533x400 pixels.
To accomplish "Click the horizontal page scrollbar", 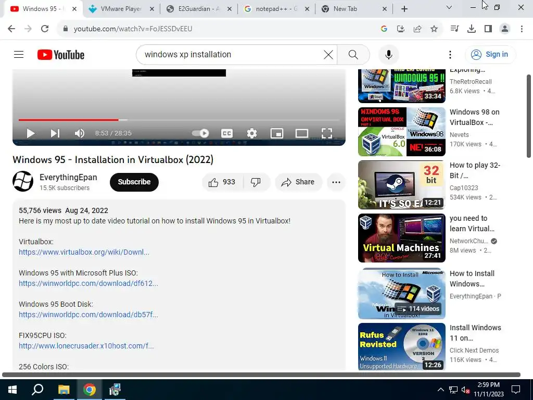I will point(261,374).
